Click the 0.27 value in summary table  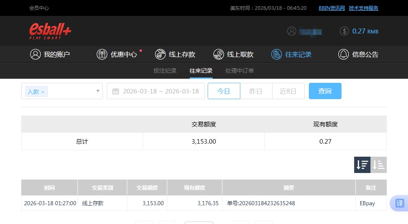point(325,142)
